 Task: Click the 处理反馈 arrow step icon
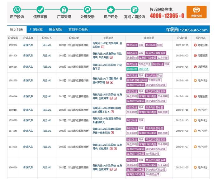88,10
